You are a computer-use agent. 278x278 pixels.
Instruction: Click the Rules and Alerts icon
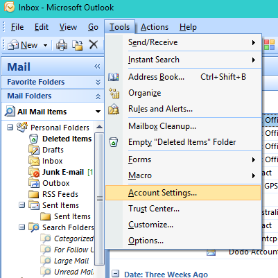(114, 109)
